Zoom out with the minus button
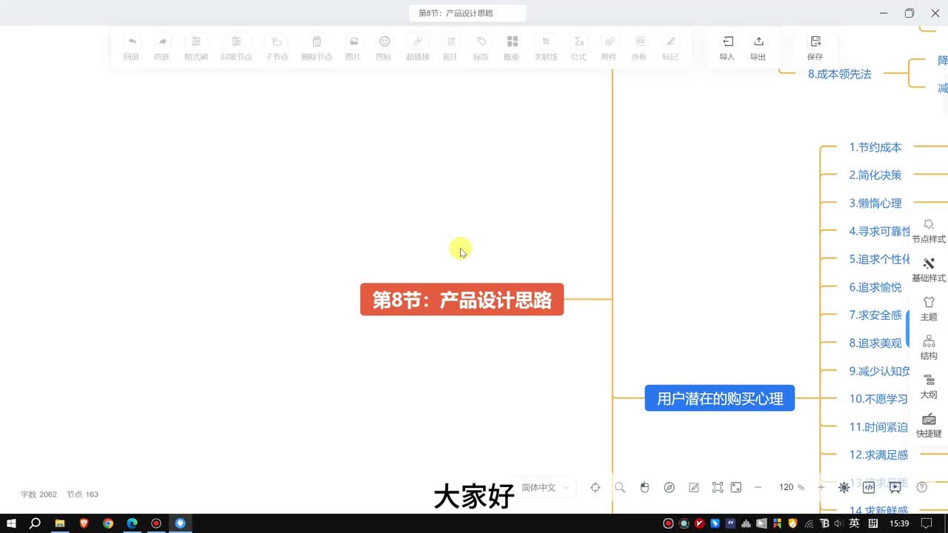This screenshot has width=948, height=533. 758,487
